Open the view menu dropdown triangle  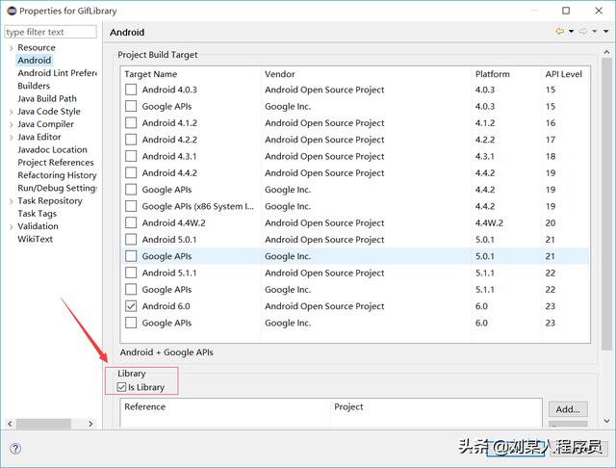click(606, 32)
